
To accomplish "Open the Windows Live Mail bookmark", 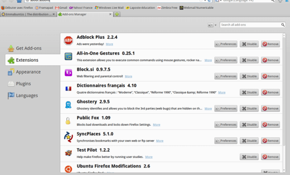I will click(109, 8).
